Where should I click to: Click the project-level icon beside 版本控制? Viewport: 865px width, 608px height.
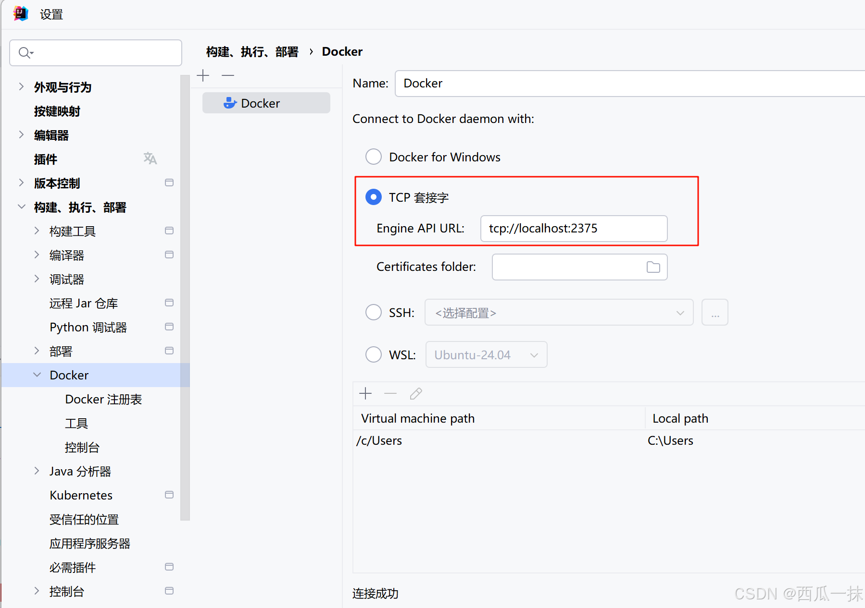tap(169, 182)
